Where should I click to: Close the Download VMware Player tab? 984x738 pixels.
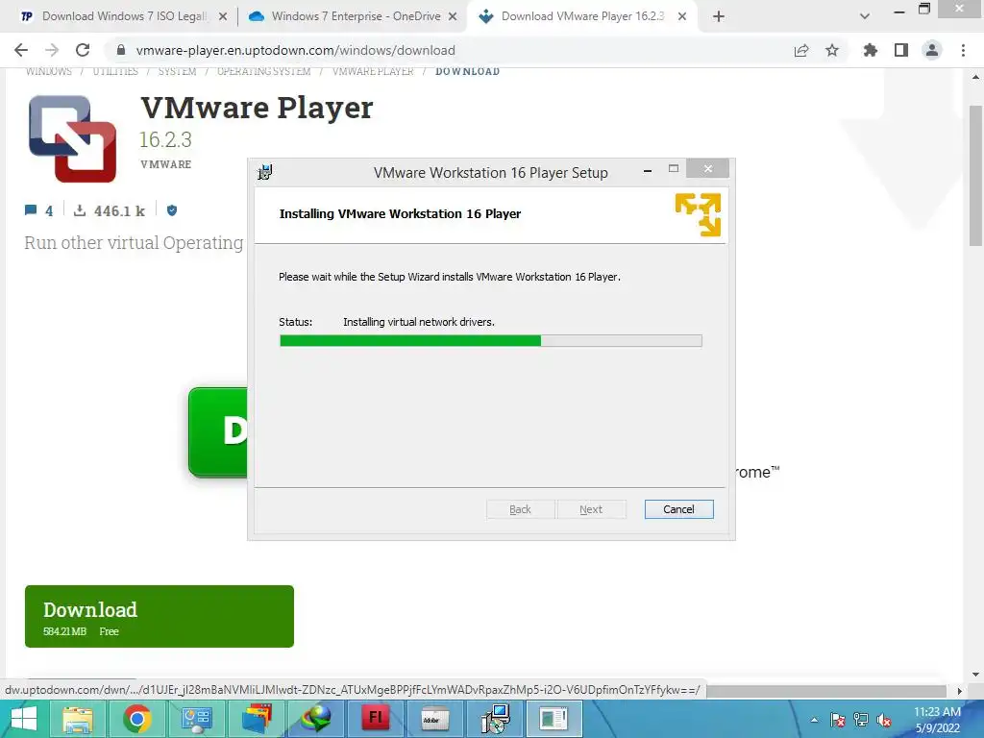682,17
